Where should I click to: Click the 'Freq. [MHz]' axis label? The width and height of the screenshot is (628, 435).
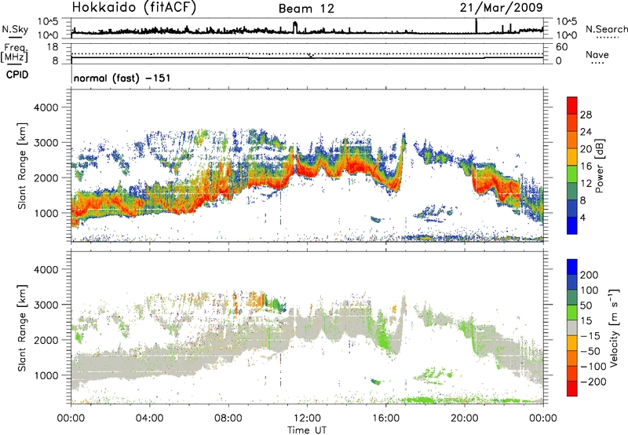(x=14, y=53)
